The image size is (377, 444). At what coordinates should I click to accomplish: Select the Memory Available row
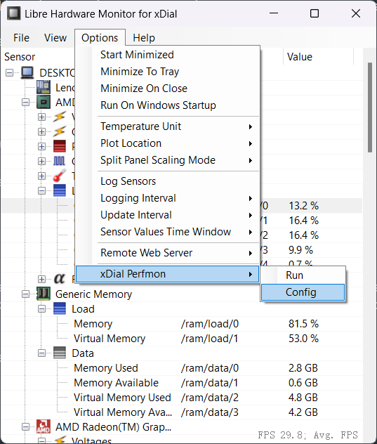[182, 383]
